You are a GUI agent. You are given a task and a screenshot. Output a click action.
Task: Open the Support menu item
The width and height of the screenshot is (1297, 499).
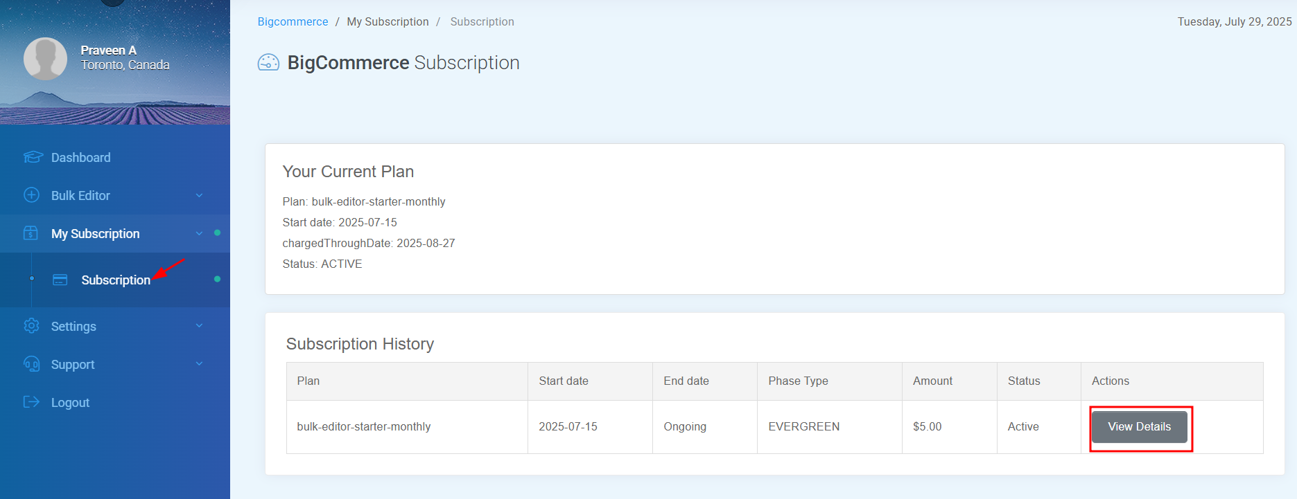[x=115, y=364]
